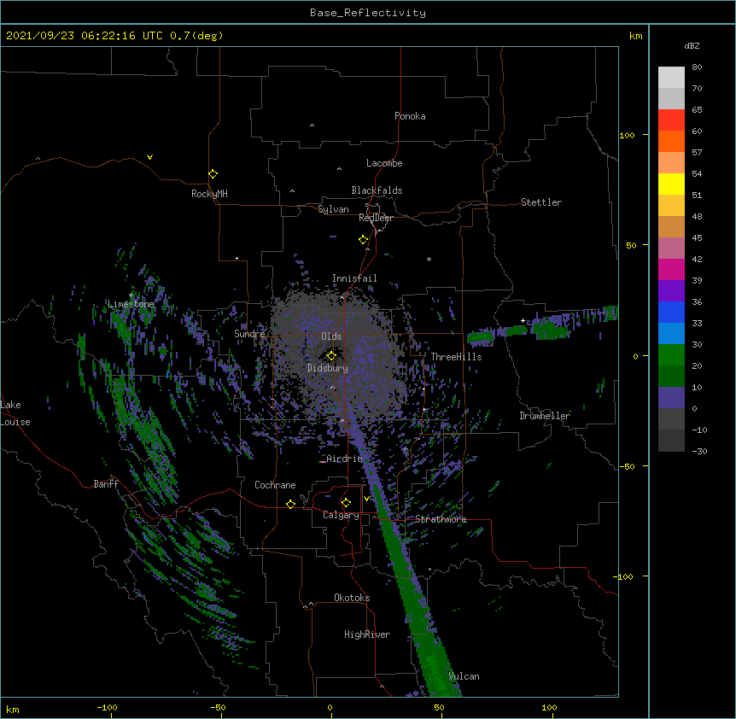Click the Base_Reflectivity title

368,13
